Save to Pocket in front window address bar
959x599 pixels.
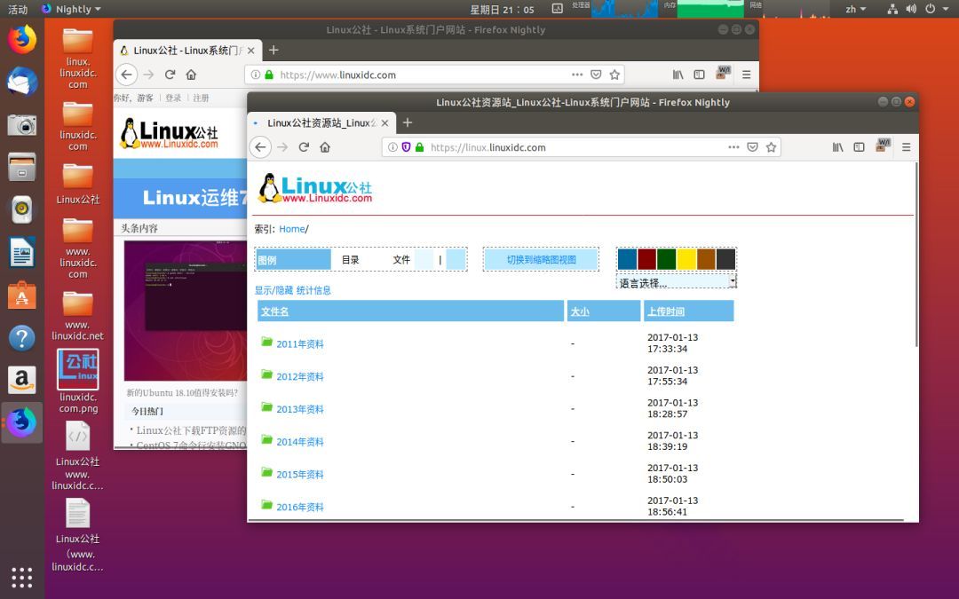click(x=753, y=147)
